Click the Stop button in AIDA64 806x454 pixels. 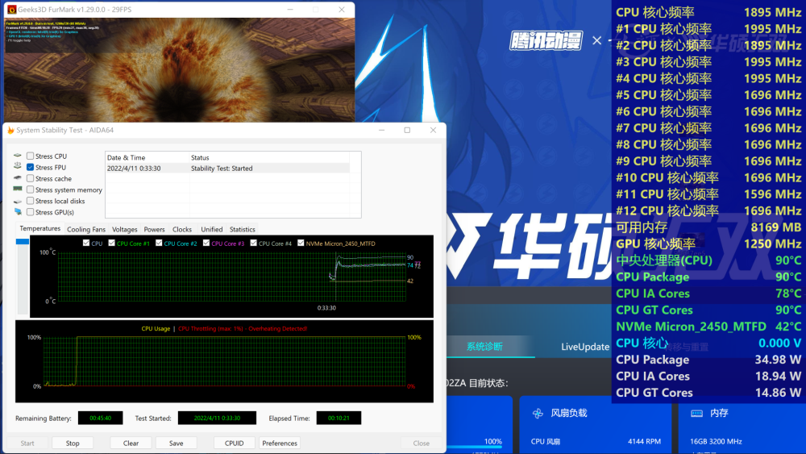(x=73, y=444)
